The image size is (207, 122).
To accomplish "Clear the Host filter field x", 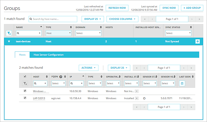I will [x=45, y=83].
